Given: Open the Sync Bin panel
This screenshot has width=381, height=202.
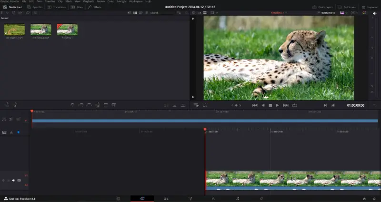Looking at the screenshot, I should pos(34,7).
